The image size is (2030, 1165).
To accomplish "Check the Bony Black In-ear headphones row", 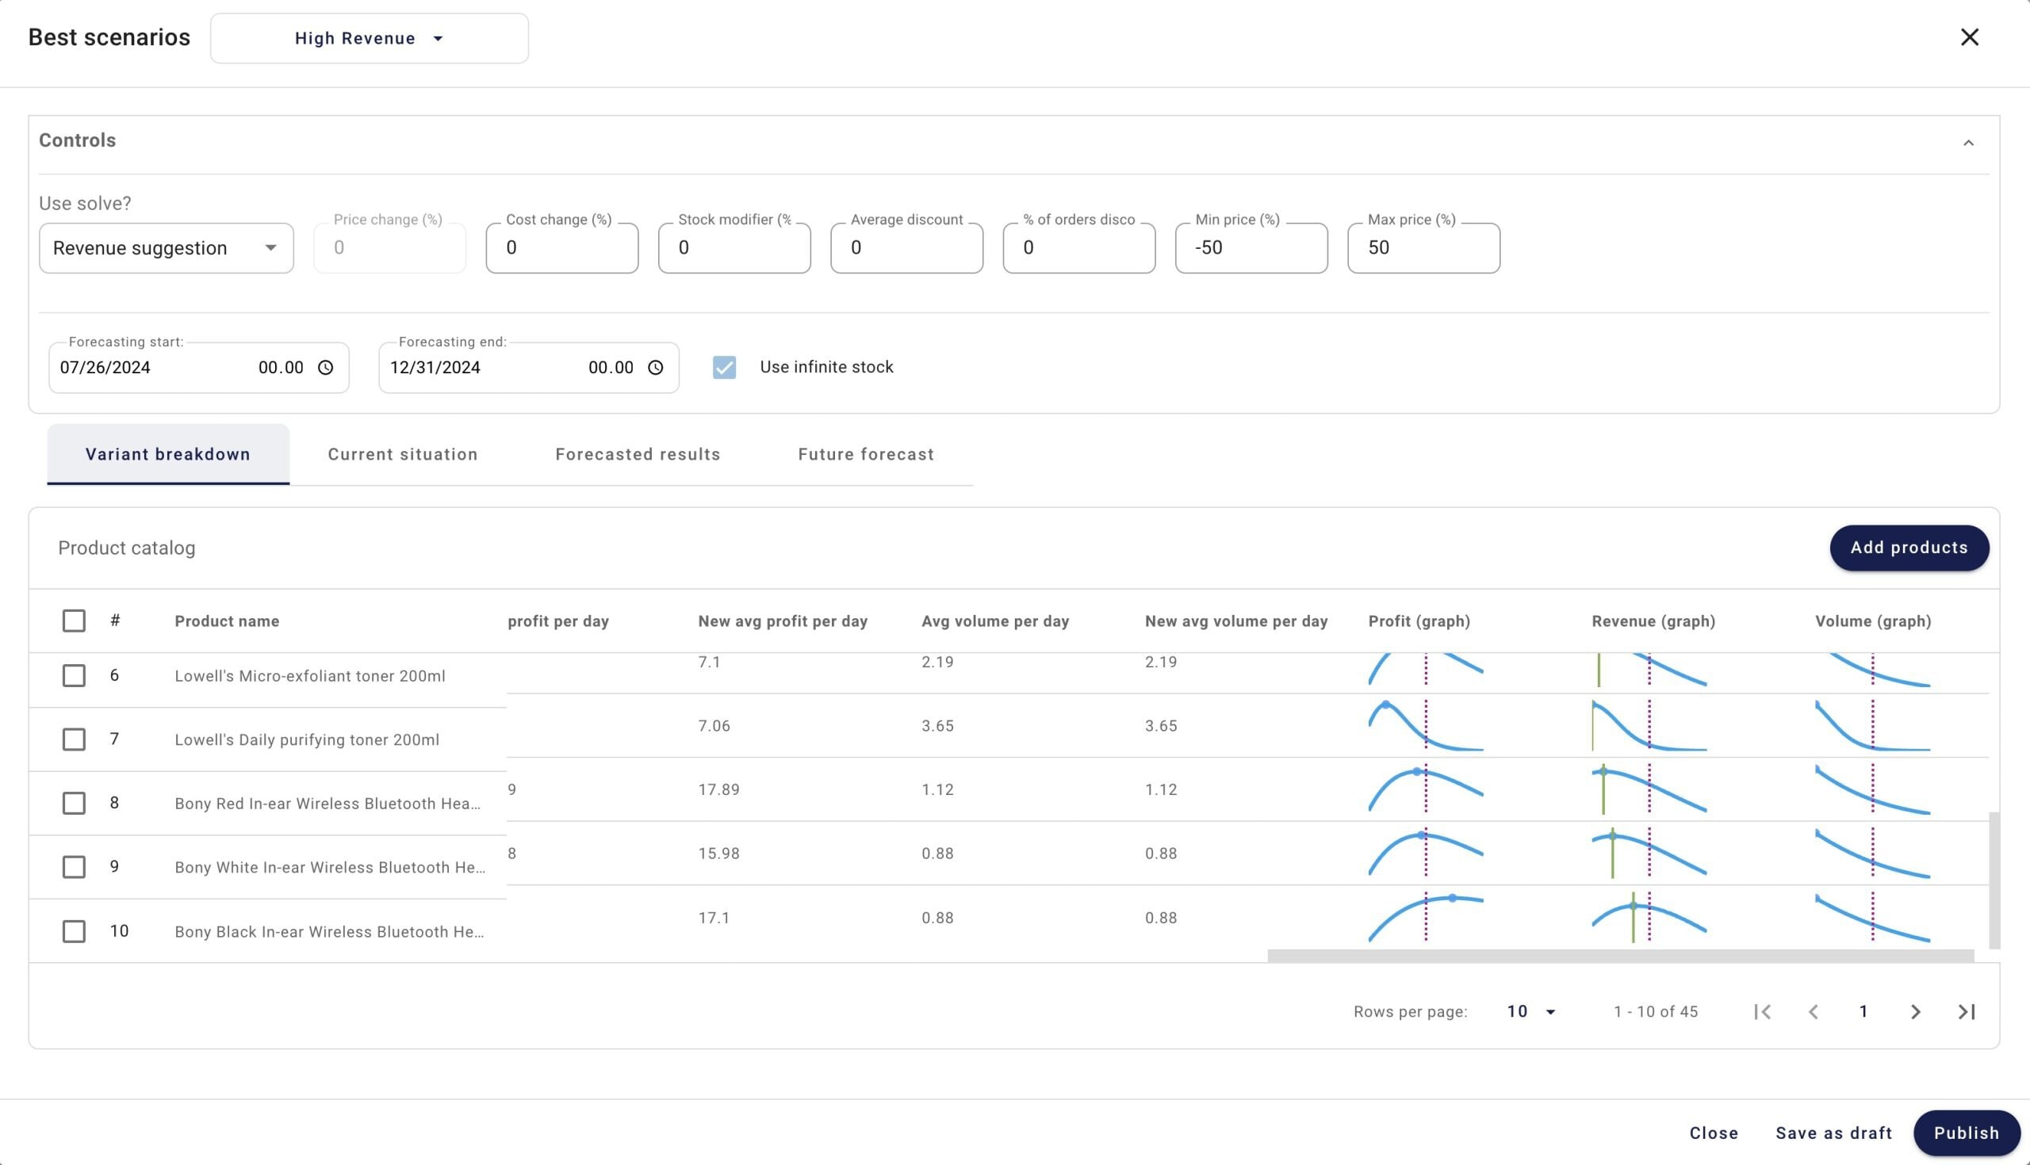I will click(x=74, y=930).
